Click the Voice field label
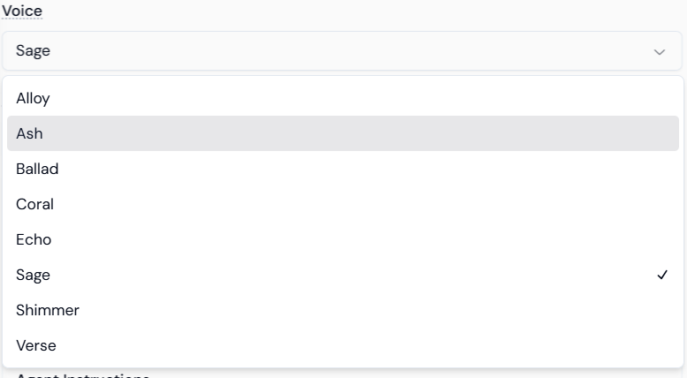The width and height of the screenshot is (687, 378). coord(22,11)
